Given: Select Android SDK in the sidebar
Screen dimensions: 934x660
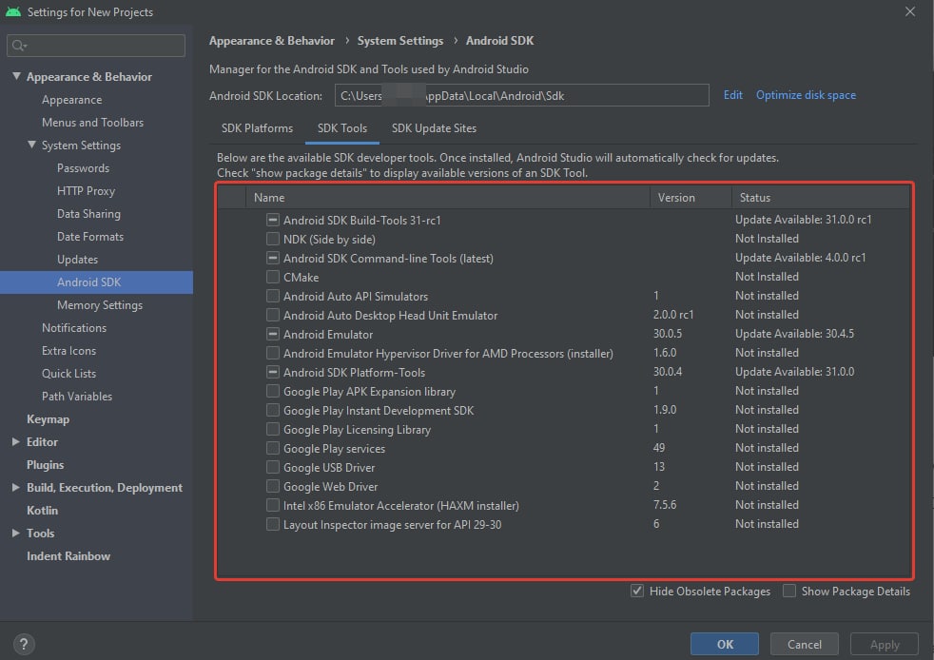Looking at the screenshot, I should (96, 282).
